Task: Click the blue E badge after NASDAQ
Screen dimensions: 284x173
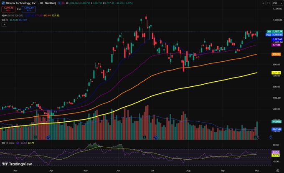Action: 59,3
